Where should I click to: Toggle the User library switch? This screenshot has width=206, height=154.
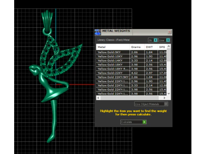click(164, 40)
